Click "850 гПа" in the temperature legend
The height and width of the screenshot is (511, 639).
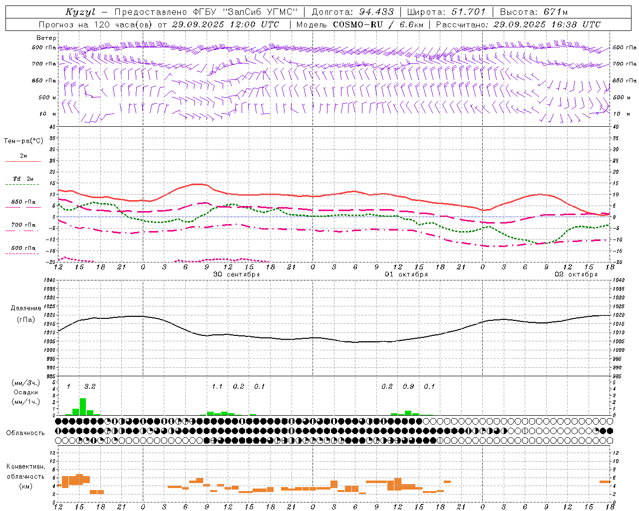point(23,202)
